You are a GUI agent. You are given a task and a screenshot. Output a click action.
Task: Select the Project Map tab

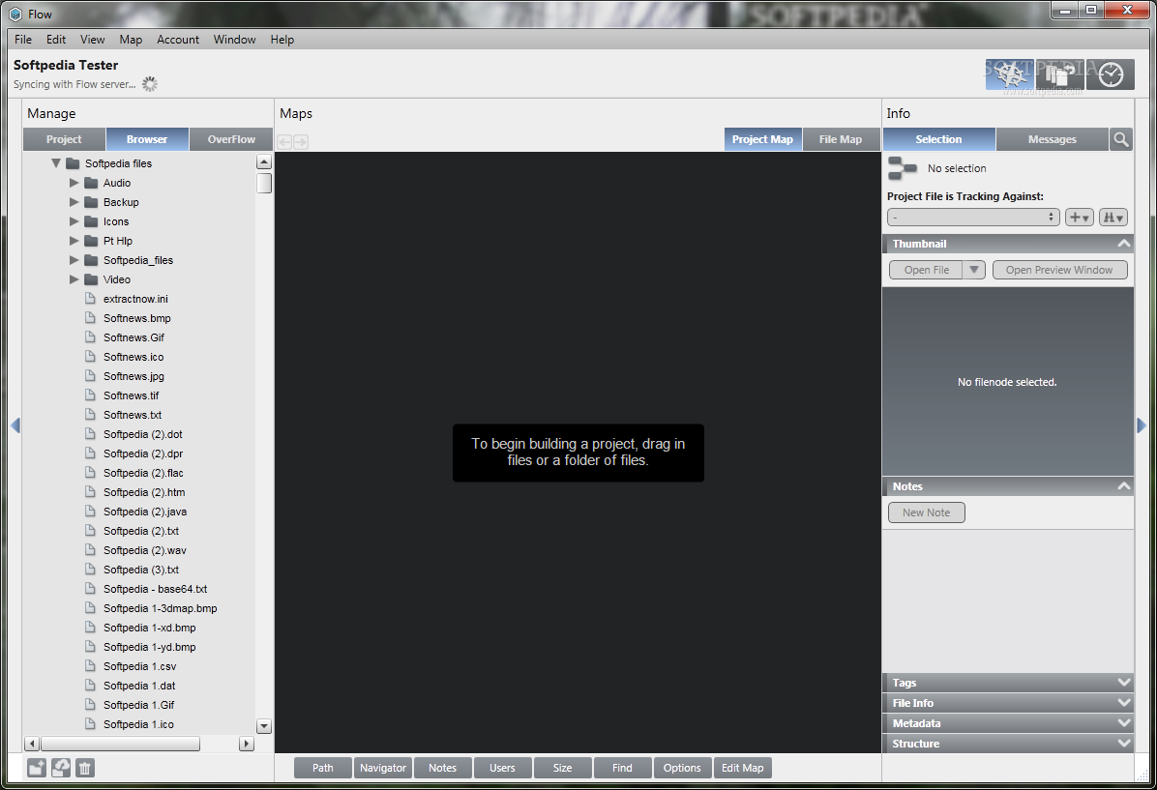762,139
